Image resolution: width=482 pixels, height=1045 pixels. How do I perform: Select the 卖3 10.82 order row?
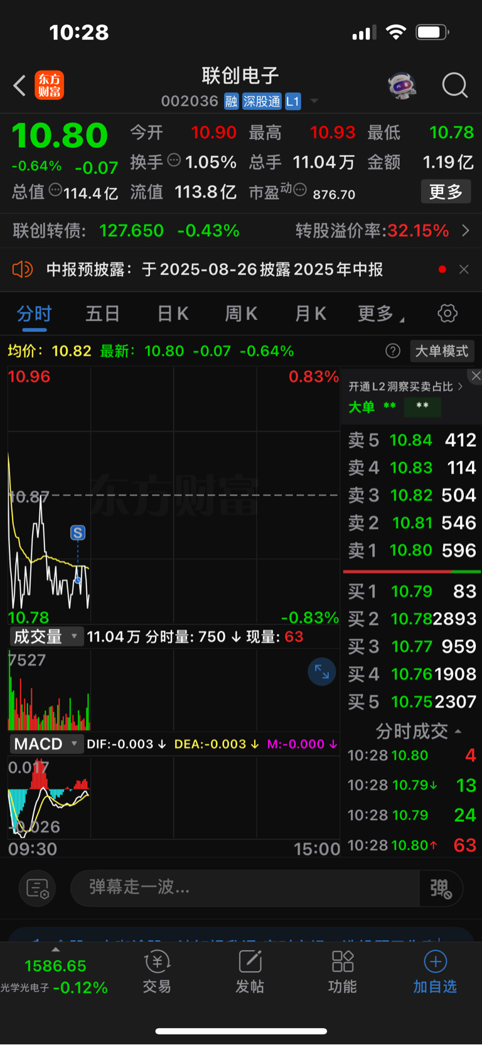tap(412, 495)
